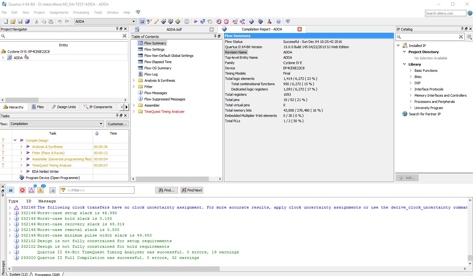The height and width of the screenshot is (276, 473).
Task: Click the Search altera.com field
Action: 446,13
